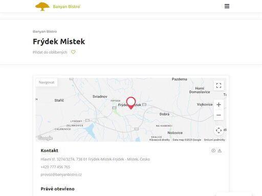Click the warning triangle icon beside Kontakt
Image resolution: width=262 pixels, height=196 pixels.
coord(220,151)
